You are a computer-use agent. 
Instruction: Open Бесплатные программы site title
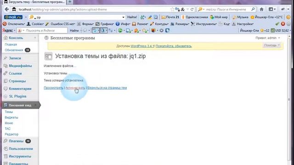pyautogui.click(x=73, y=38)
